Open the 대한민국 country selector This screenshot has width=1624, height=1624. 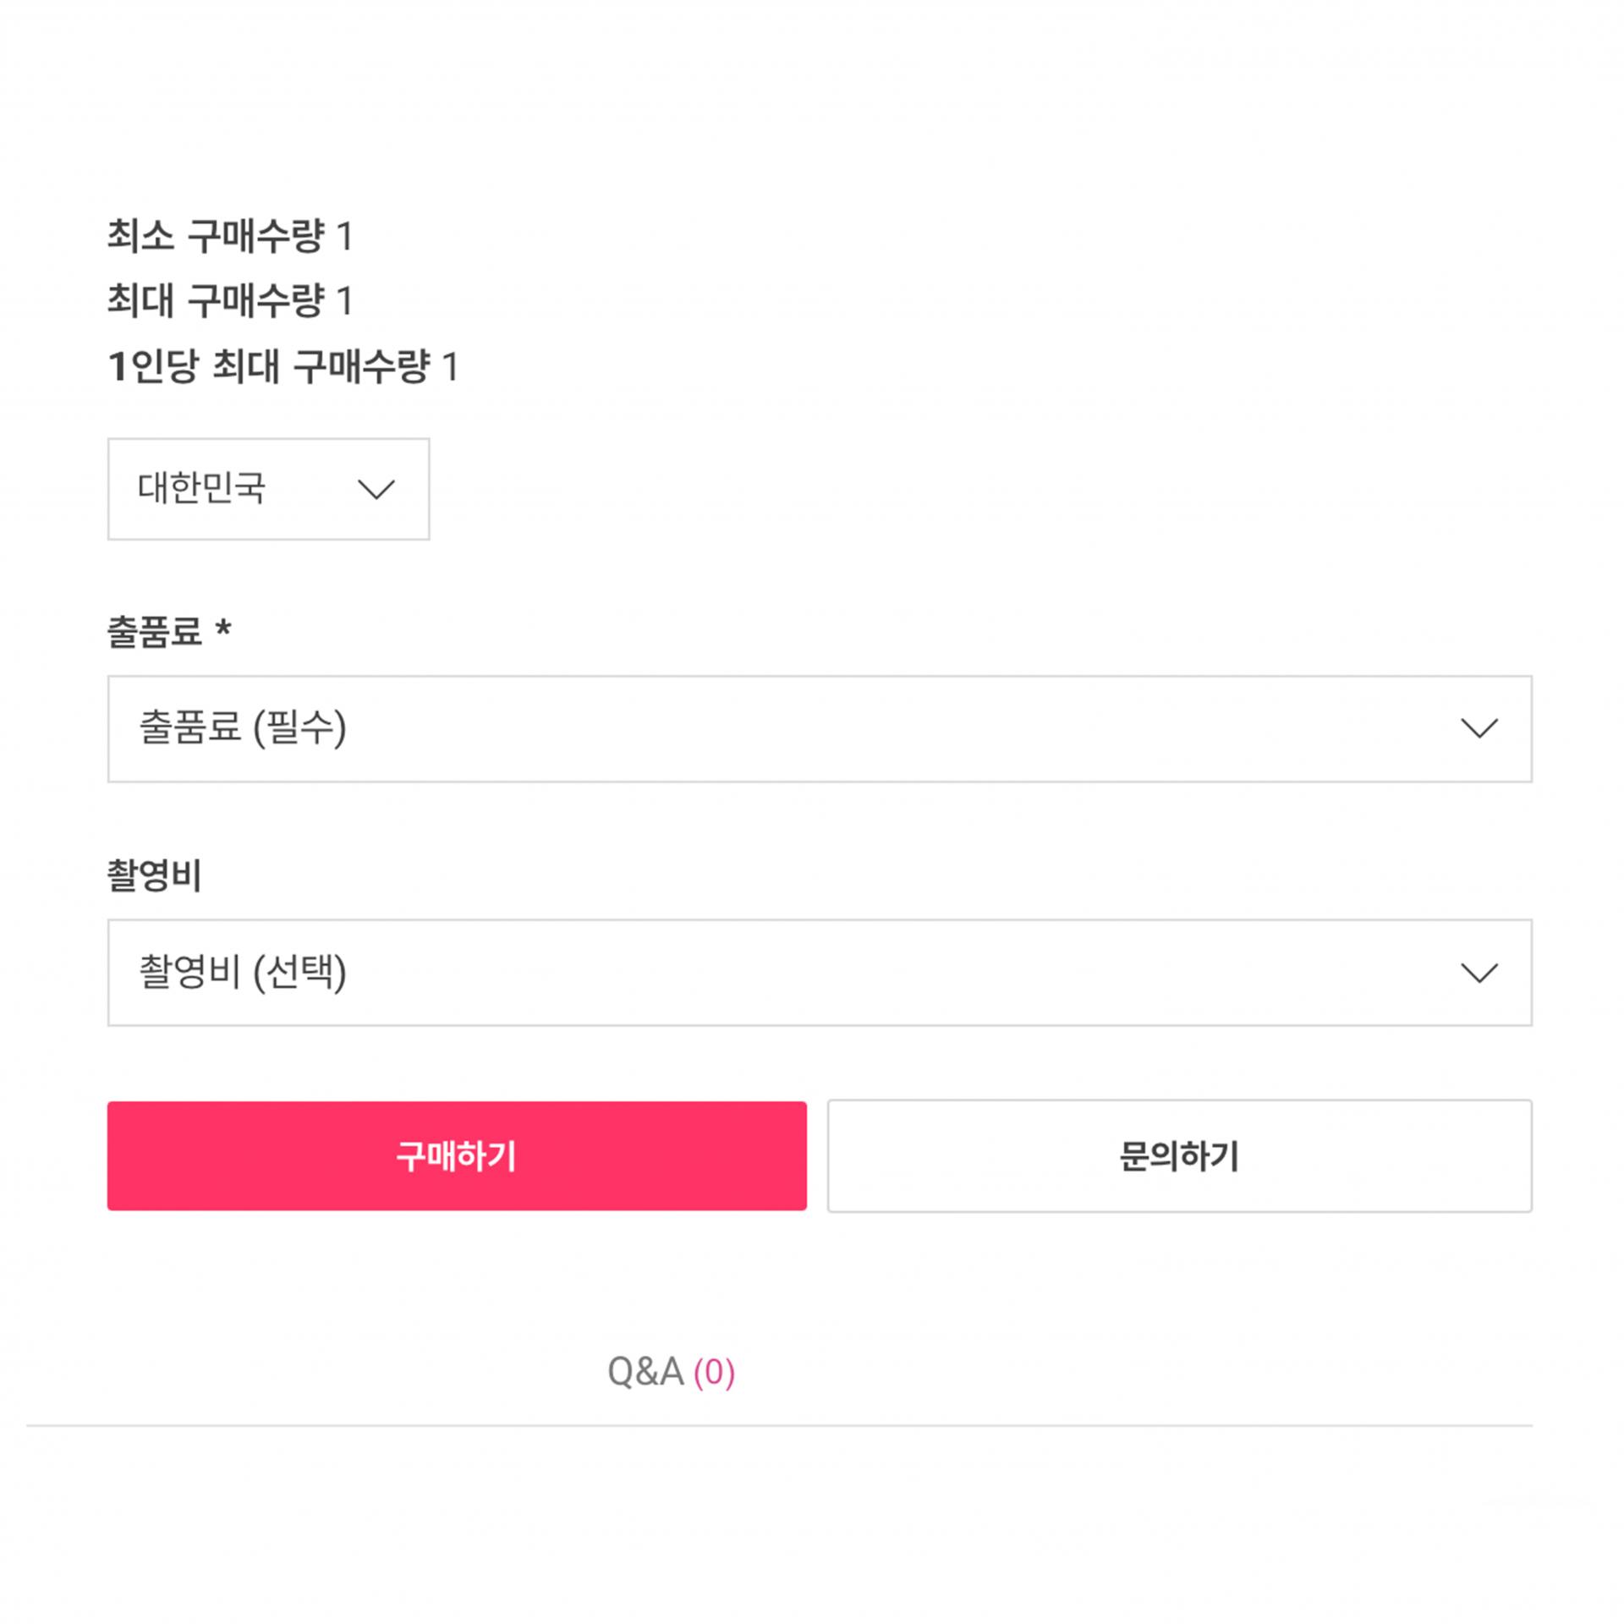click(x=268, y=489)
